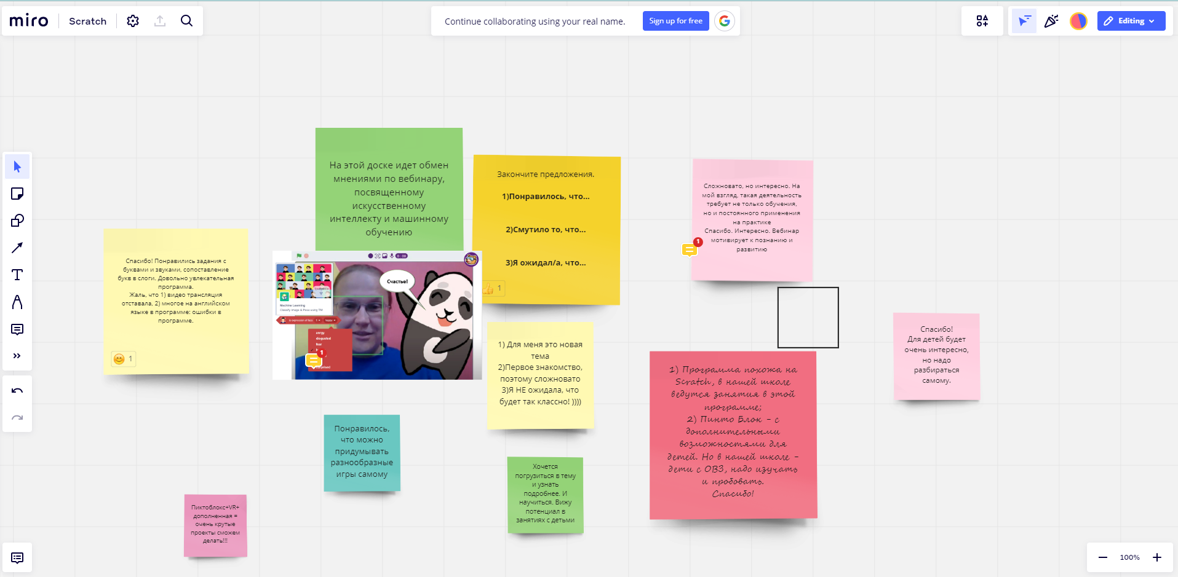
Task: Toggle the thumbs-up reaction on yellow note
Action: (493, 288)
